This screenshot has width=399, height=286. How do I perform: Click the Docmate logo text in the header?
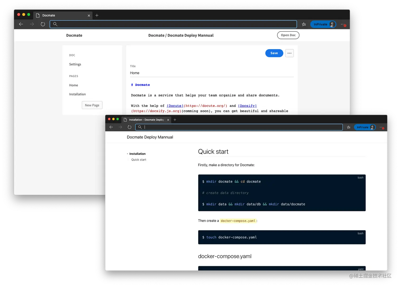[x=74, y=35]
